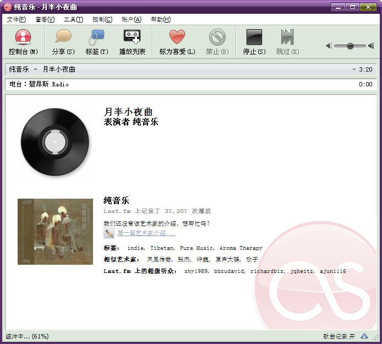Open top listener richardbiz
This screenshot has height=344, width=382.
[x=268, y=271]
